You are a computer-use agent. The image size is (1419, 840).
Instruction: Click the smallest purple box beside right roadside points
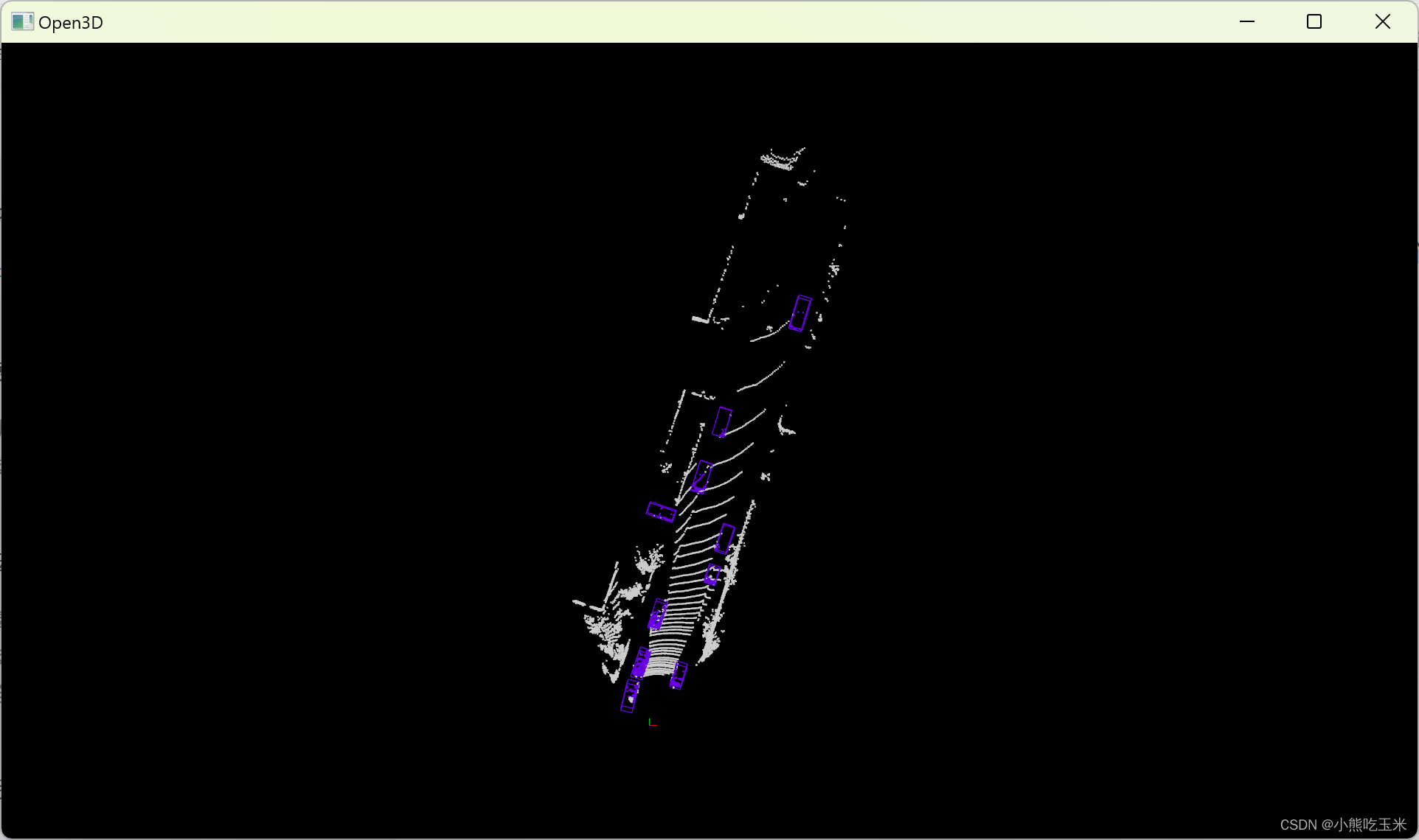[712, 575]
